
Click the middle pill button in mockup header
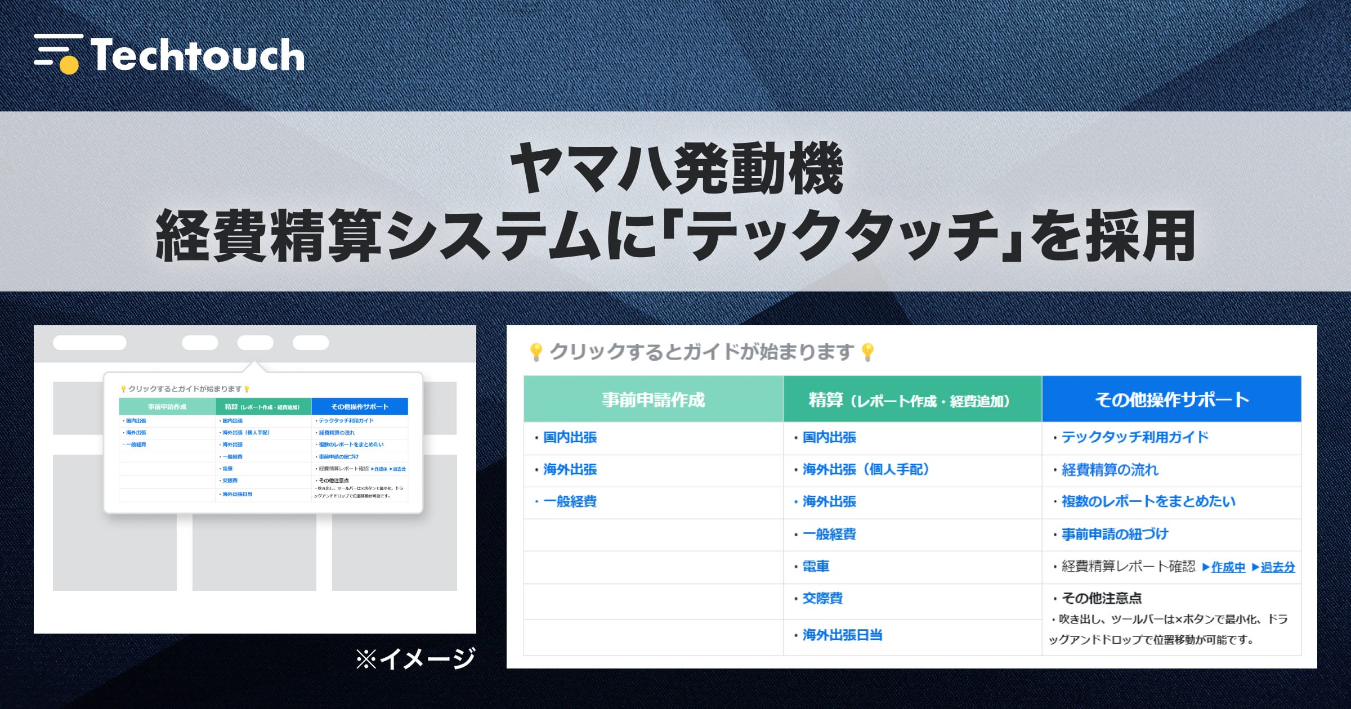coord(255,343)
